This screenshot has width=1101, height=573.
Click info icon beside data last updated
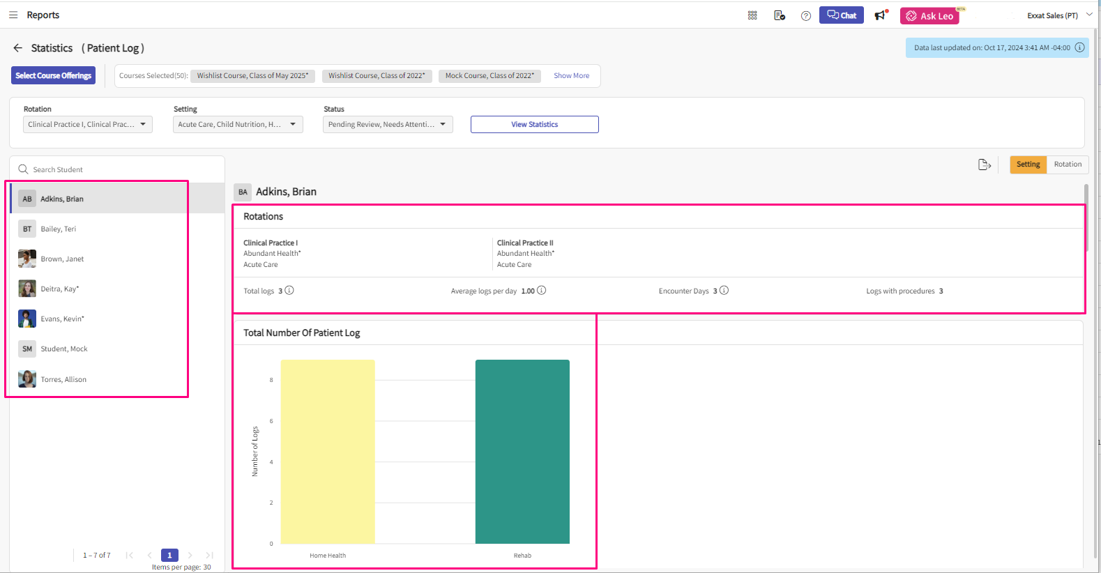(x=1079, y=47)
